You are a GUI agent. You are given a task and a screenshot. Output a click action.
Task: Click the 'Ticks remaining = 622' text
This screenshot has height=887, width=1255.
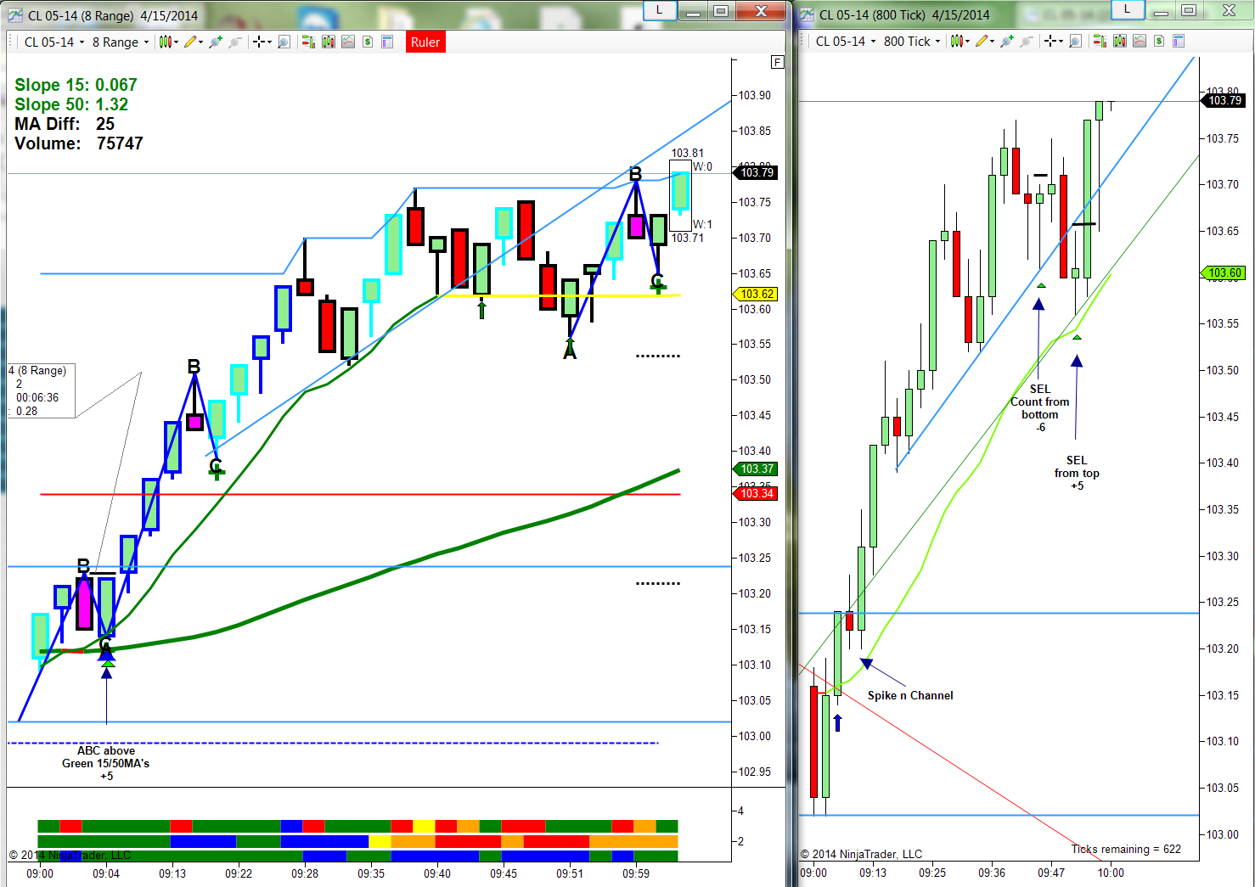tap(1126, 849)
